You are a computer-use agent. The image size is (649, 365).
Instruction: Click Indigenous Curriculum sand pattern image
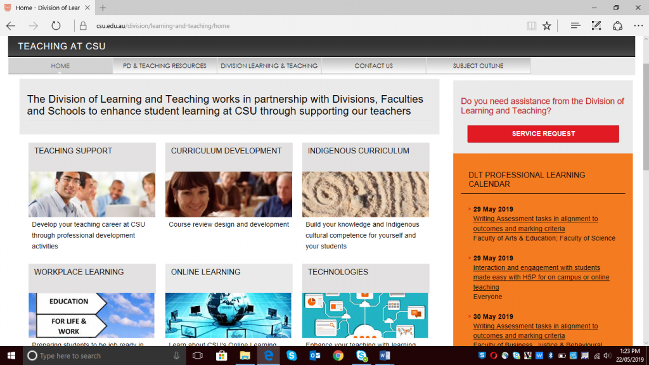(366, 195)
